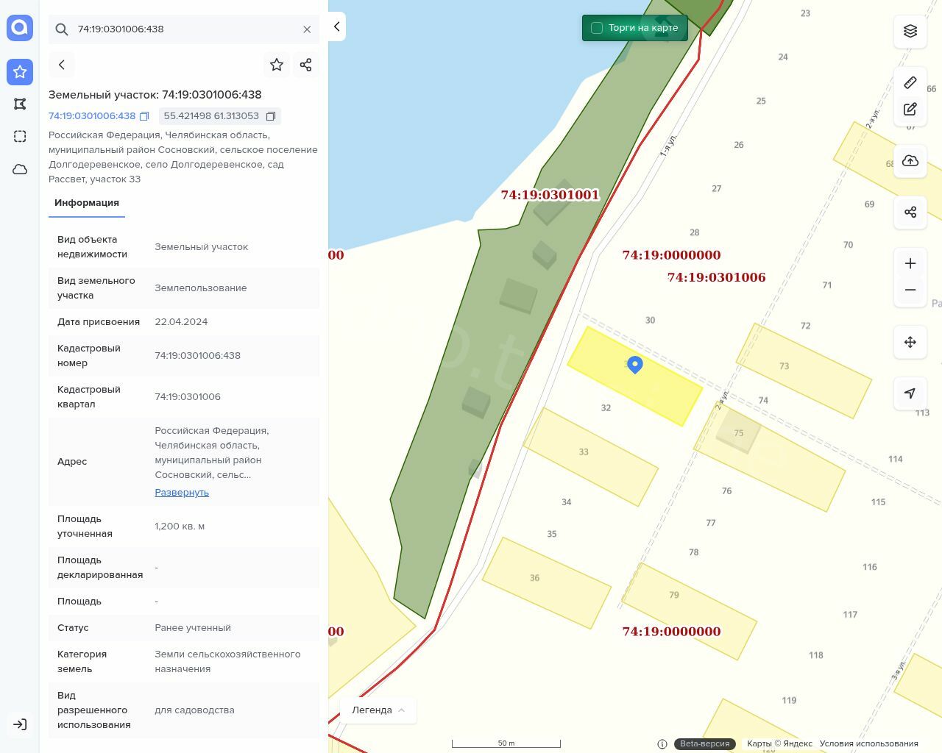Click the cloud upload icon
Screen dimensions: 942x753
pos(910,161)
